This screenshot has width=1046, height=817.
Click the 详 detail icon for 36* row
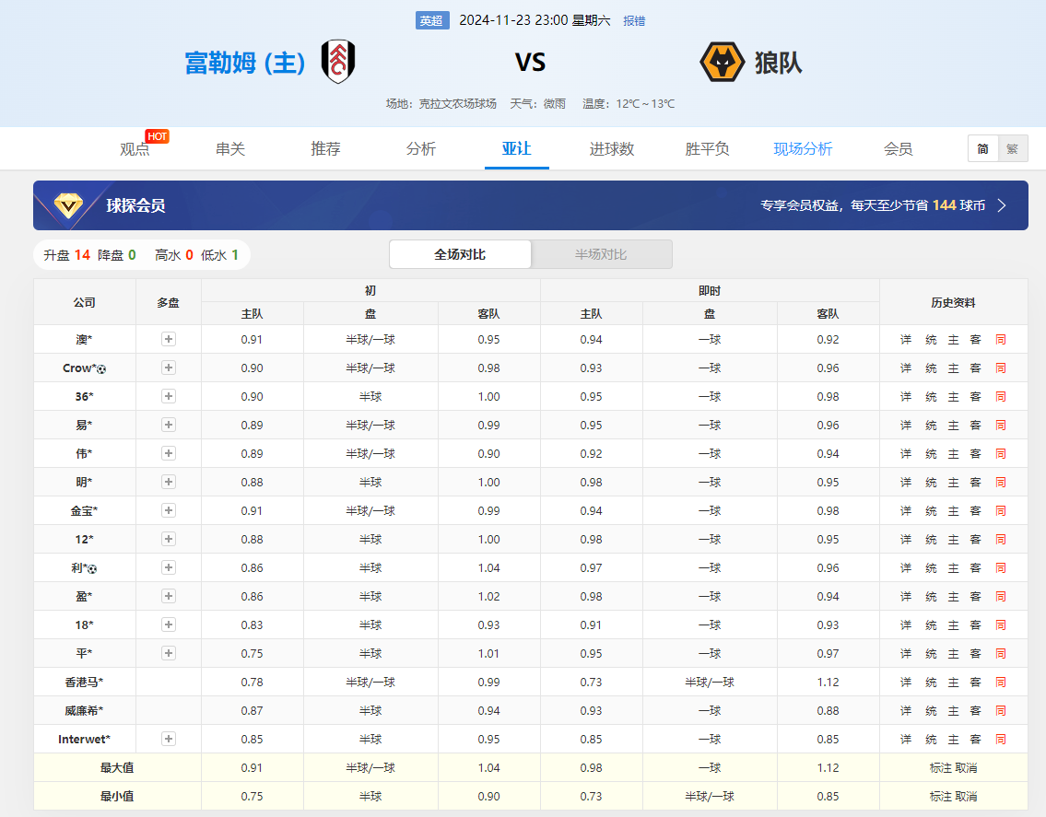(906, 397)
